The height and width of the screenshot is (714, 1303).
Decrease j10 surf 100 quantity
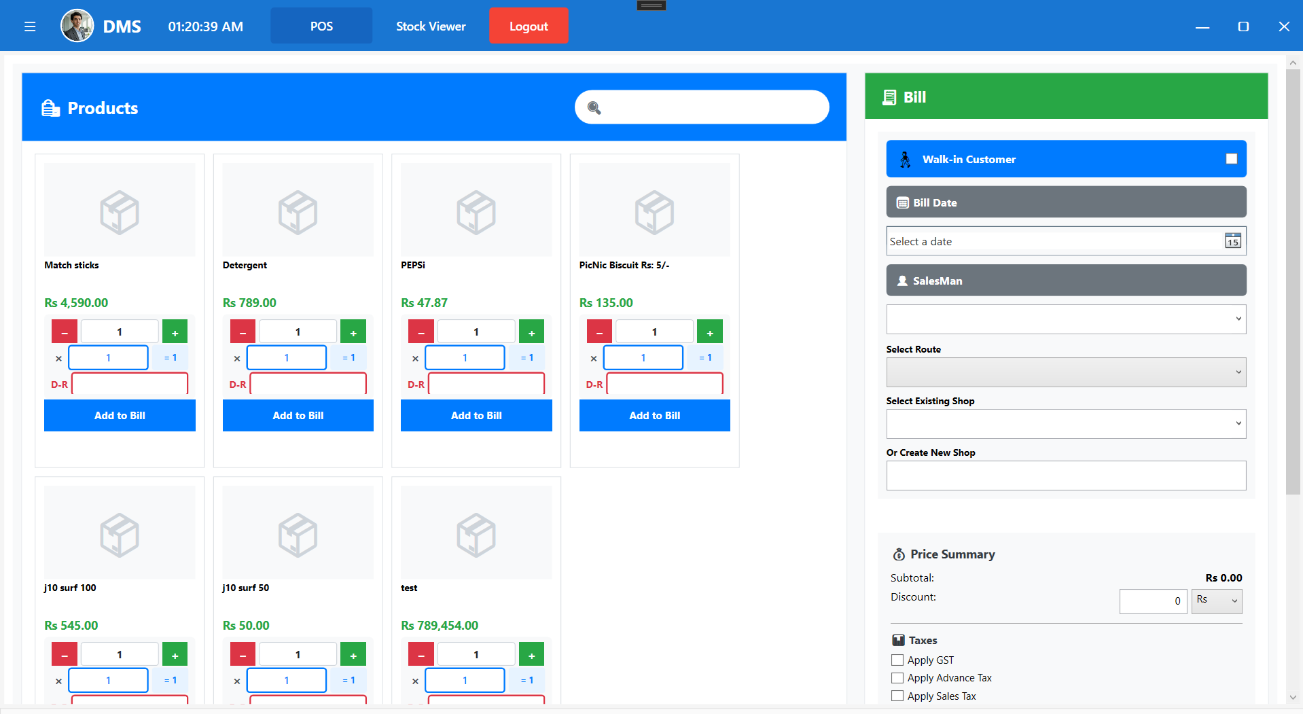coord(65,654)
